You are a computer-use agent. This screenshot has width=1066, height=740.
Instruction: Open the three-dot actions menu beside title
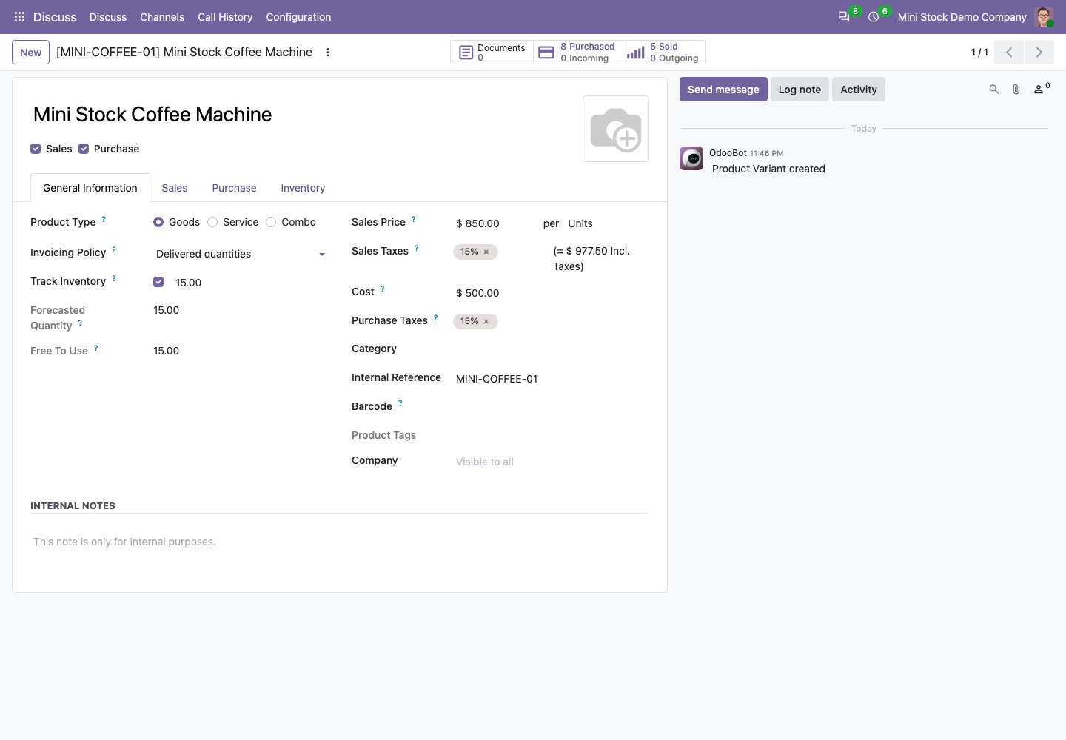click(328, 53)
